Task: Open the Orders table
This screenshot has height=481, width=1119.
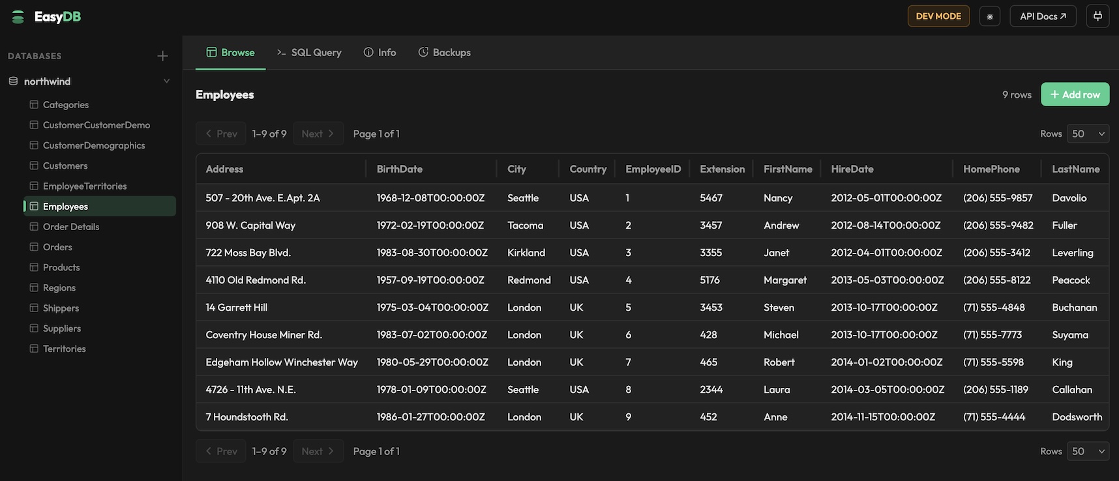Action: pyautogui.click(x=100, y=247)
